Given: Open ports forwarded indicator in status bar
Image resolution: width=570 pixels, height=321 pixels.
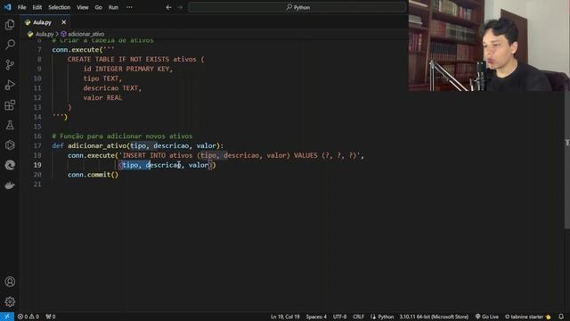Looking at the screenshot, I should 51,317.
